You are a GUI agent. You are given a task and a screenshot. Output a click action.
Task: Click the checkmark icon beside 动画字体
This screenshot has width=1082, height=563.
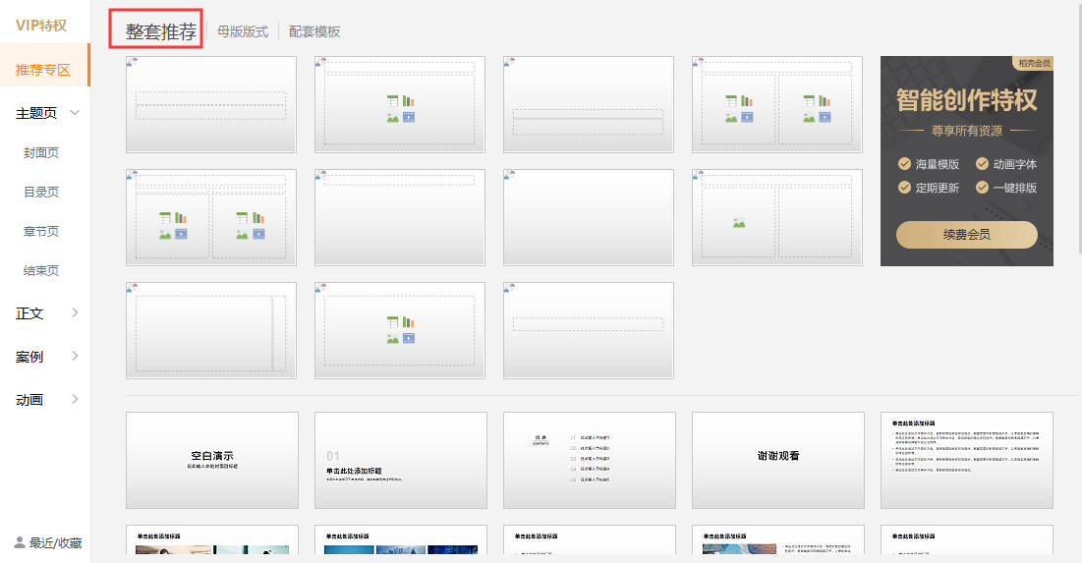coord(982,163)
